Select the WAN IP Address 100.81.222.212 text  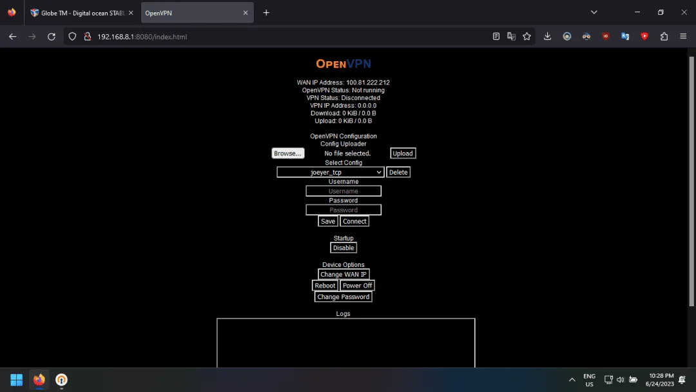pyautogui.click(x=343, y=83)
